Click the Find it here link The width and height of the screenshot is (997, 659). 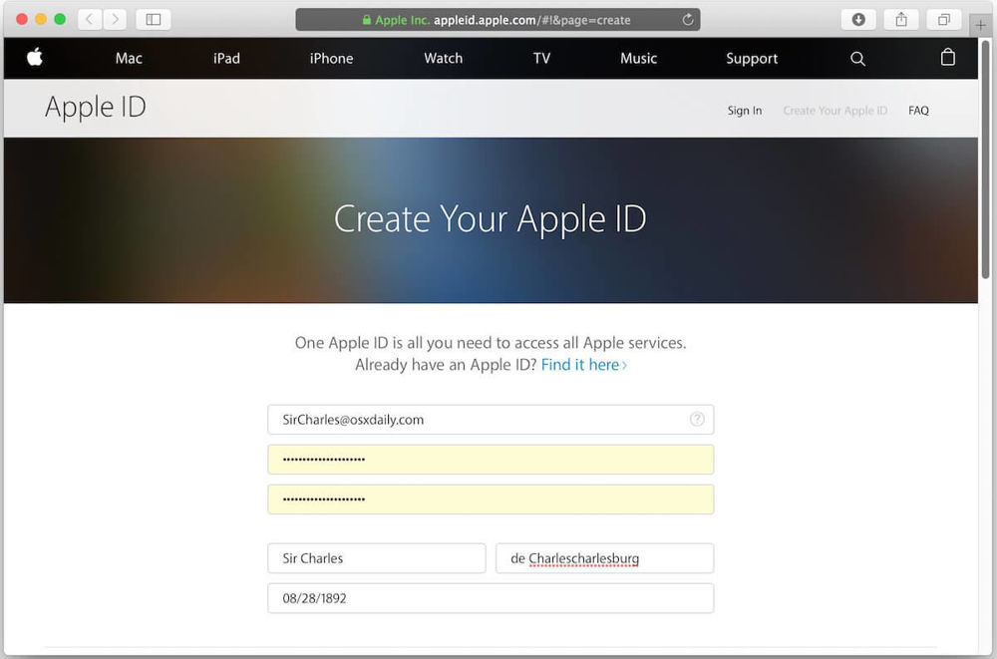click(583, 365)
